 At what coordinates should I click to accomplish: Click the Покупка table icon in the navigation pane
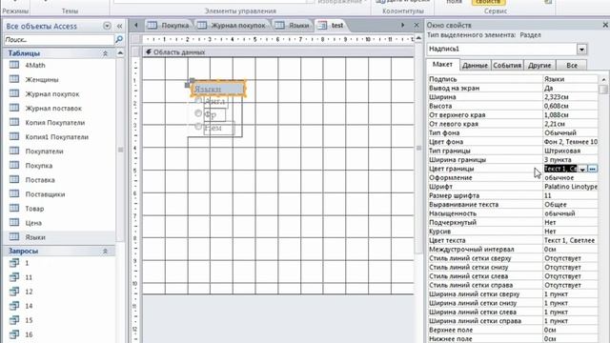click(14, 165)
